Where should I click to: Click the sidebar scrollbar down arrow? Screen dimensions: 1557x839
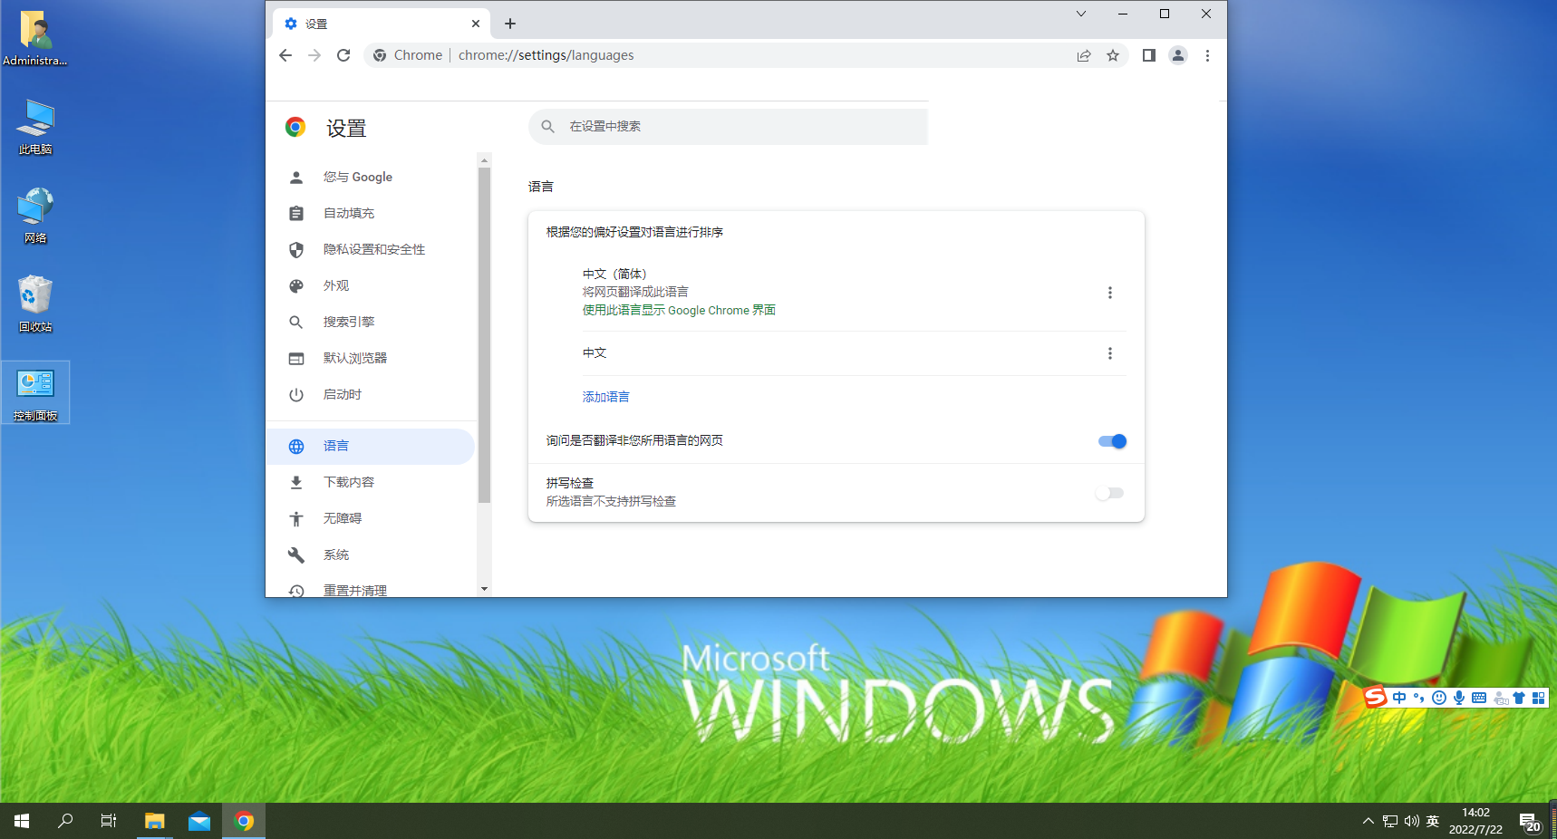pyautogui.click(x=484, y=589)
